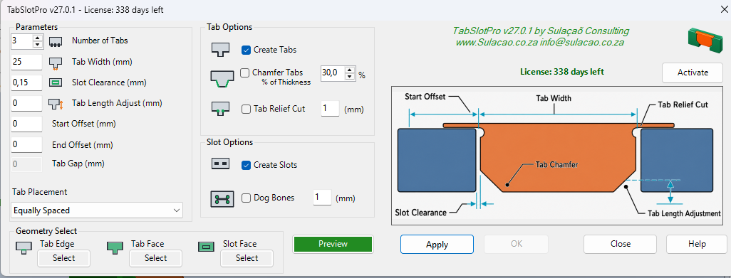Click the 'License: 338 days left' green text
Screen dimensions: 731x278
tap(562, 72)
